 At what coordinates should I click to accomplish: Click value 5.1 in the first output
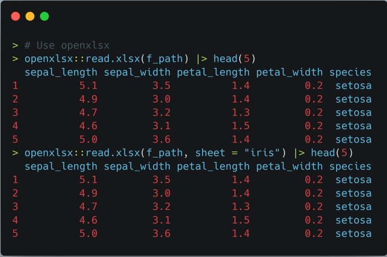(x=89, y=86)
